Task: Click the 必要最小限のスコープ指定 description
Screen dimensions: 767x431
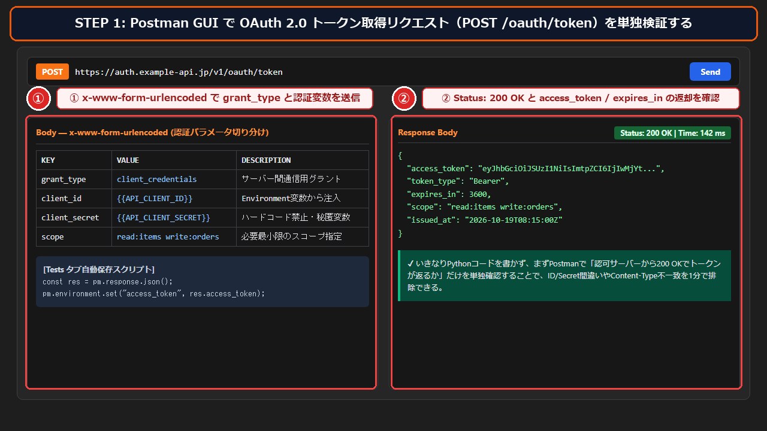Action: coord(292,236)
